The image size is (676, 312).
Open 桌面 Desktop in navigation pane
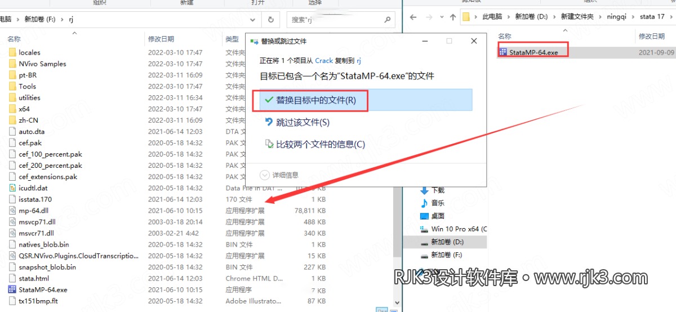pyautogui.click(x=438, y=216)
